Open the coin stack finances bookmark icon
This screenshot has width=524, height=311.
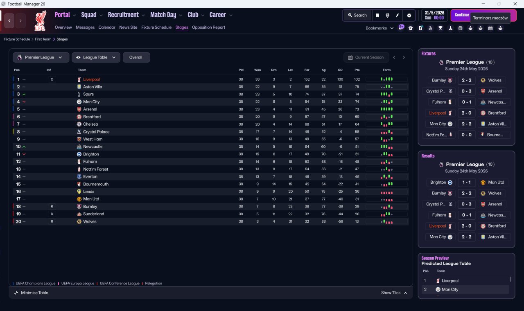pos(460,28)
